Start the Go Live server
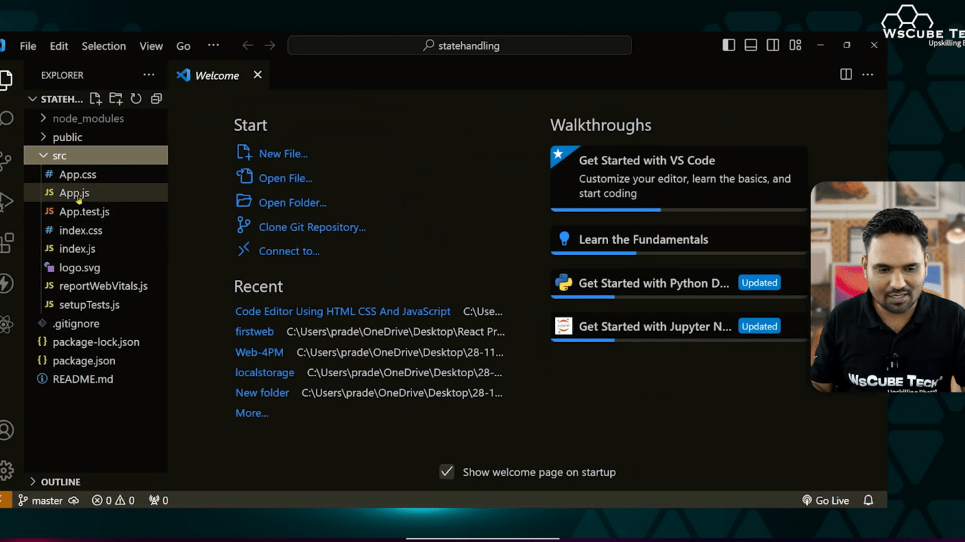Image resolution: width=965 pixels, height=542 pixels. [x=825, y=500]
